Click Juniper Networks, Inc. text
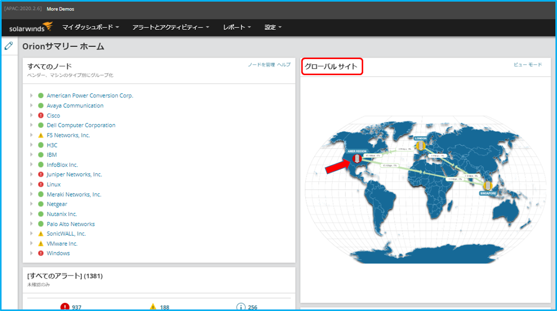The image size is (557, 311). (x=74, y=174)
